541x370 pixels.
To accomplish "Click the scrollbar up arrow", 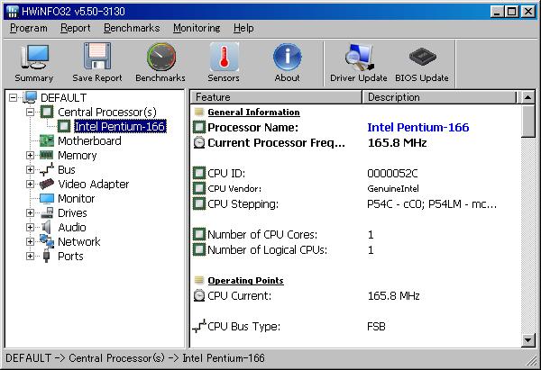I will 527,97.
